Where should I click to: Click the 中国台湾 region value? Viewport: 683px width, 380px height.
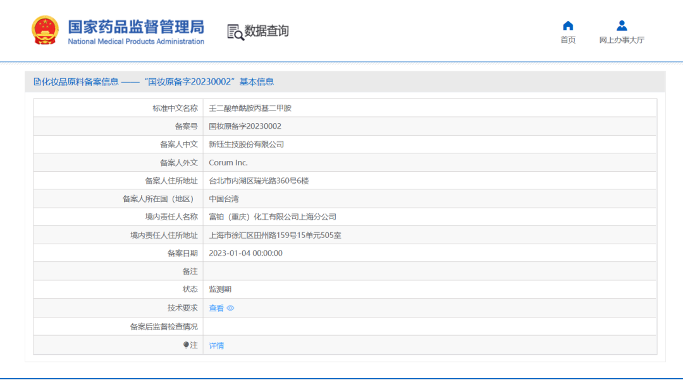[x=223, y=199]
